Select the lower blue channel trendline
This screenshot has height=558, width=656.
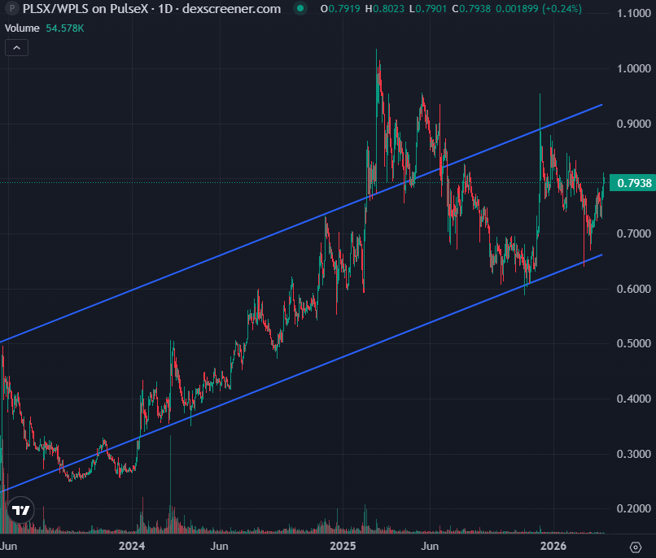pos(301,373)
